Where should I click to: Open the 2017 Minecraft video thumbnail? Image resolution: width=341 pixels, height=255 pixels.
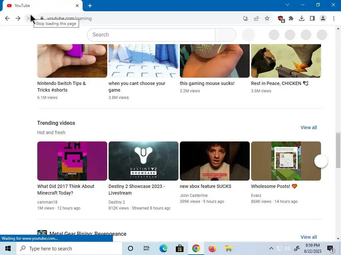pyautogui.click(x=72, y=161)
